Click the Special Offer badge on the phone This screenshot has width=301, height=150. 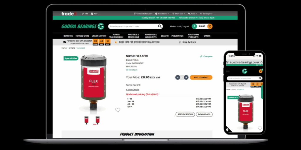[x=233, y=97]
